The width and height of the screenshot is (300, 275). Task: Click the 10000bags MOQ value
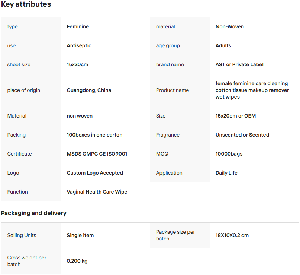coord(229,154)
